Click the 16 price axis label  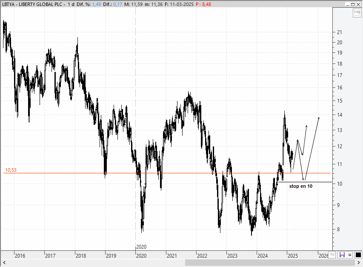coord(340,88)
